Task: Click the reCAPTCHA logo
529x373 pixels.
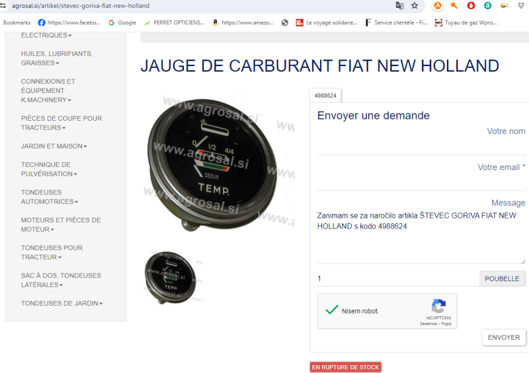Action: (x=438, y=306)
